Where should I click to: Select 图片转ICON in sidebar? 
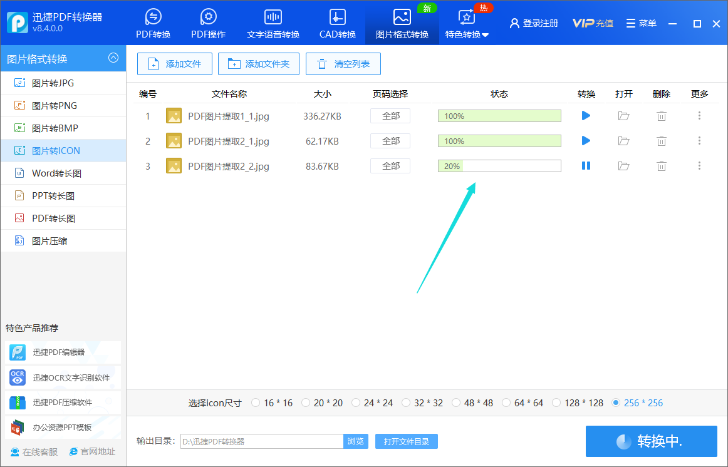(63, 151)
